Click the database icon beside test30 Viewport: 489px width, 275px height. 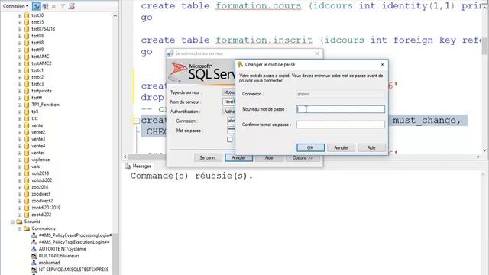(x=27, y=15)
